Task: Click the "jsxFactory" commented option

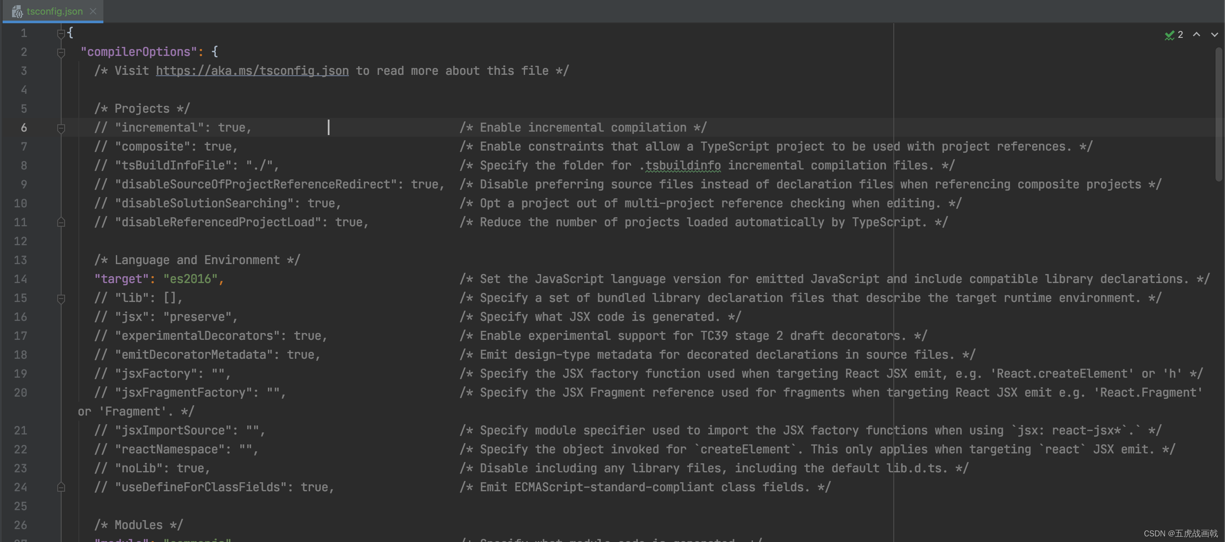Action: tap(163, 373)
